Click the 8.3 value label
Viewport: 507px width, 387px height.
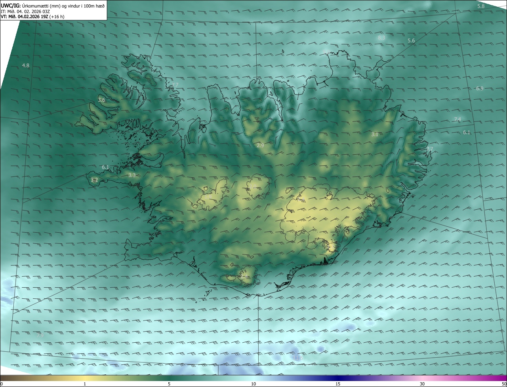click(x=381, y=38)
